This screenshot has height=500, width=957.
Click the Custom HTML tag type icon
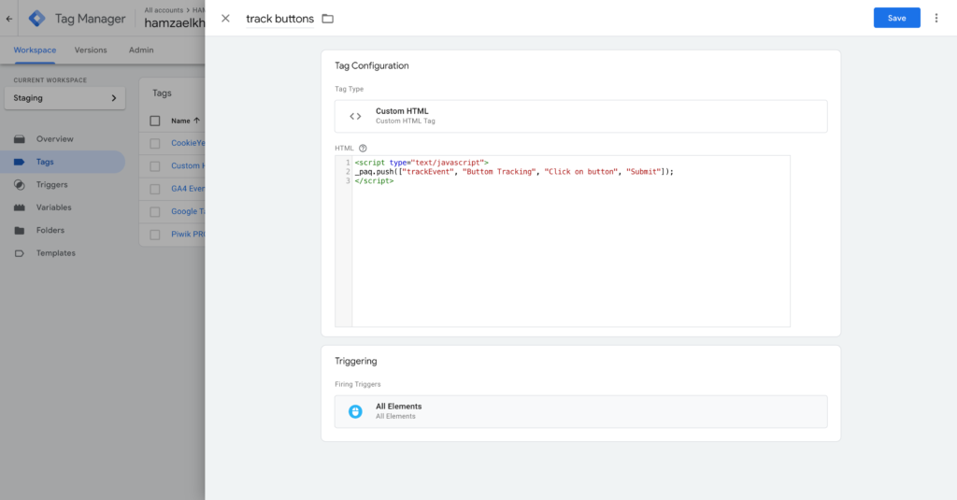[355, 116]
